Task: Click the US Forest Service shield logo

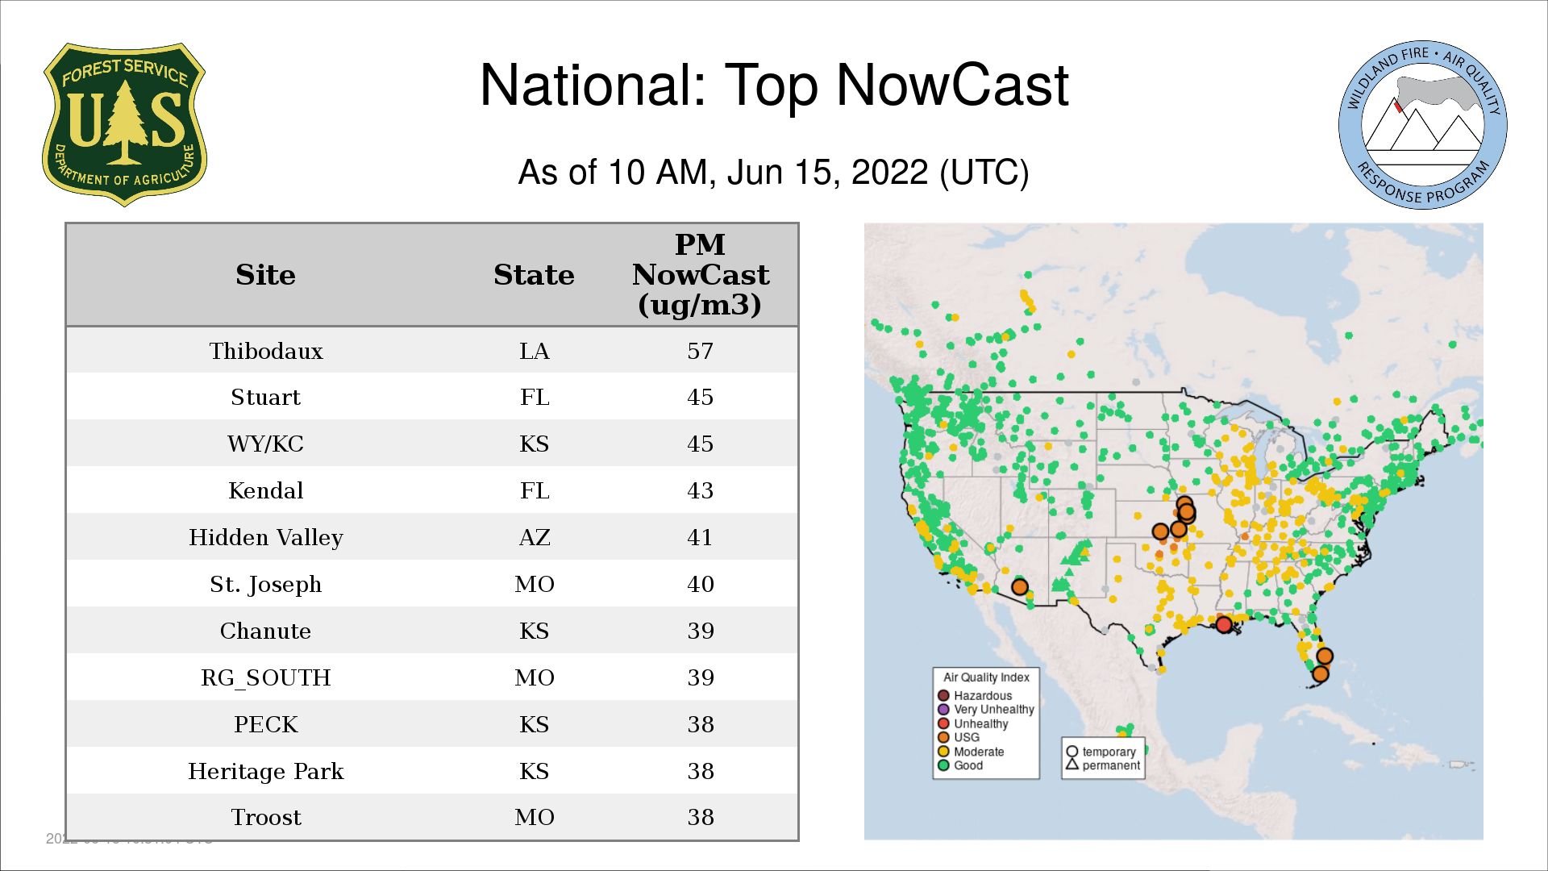Action: 124,125
